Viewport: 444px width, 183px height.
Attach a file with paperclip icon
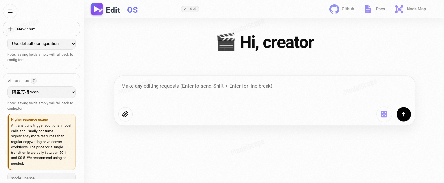(x=125, y=114)
